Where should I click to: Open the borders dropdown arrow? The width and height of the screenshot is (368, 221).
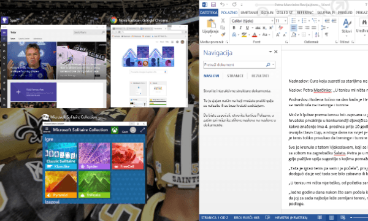pos(309,35)
